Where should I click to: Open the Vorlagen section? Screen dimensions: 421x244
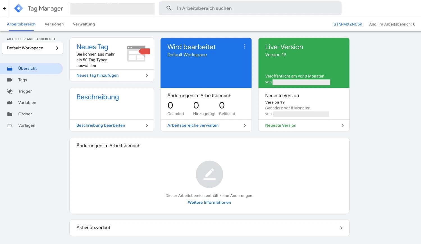[x=26, y=125]
